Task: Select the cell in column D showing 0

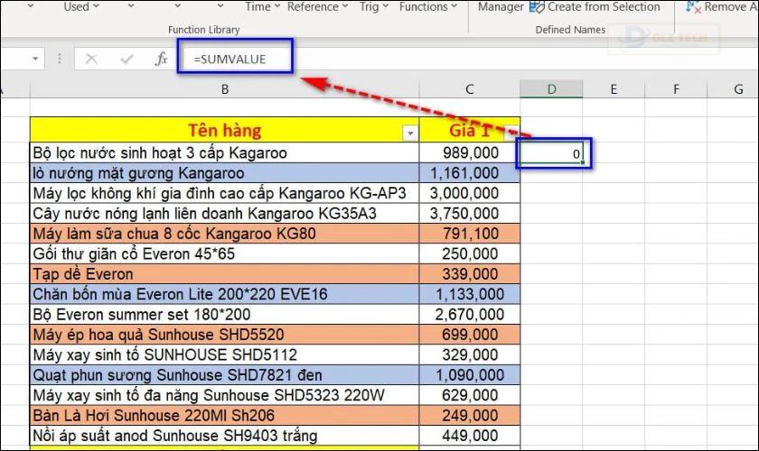Action: click(551, 153)
